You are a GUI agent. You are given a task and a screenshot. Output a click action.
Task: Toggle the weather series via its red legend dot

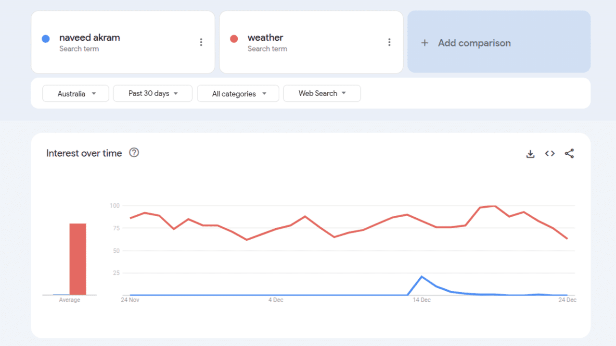click(234, 38)
